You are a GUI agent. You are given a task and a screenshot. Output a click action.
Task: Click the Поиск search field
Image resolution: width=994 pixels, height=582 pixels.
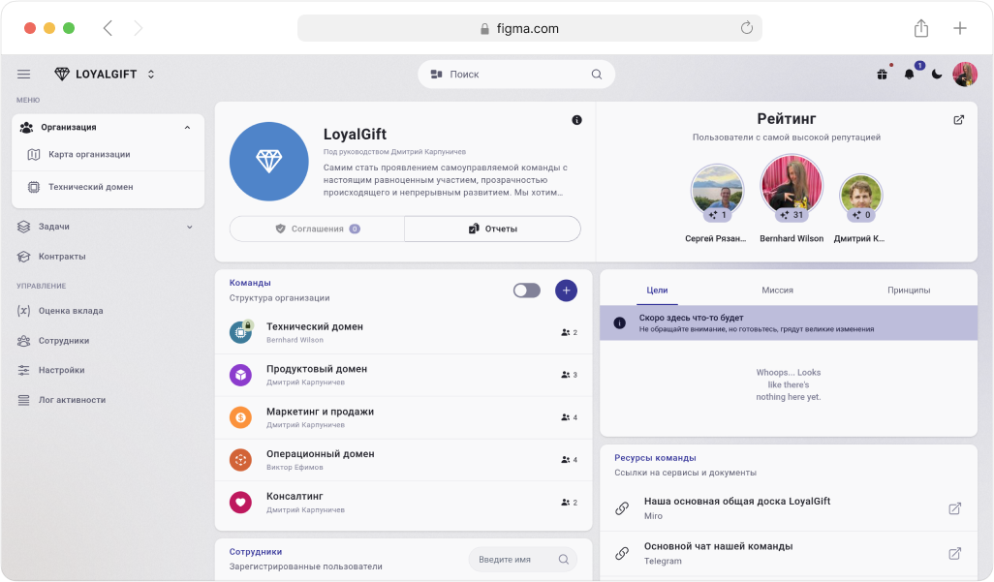point(516,75)
